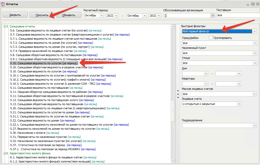
Task: Select report 5.12 по поставщикам услуги
Action: 52,100
